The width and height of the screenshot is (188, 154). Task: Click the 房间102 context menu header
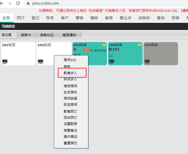[70, 60]
